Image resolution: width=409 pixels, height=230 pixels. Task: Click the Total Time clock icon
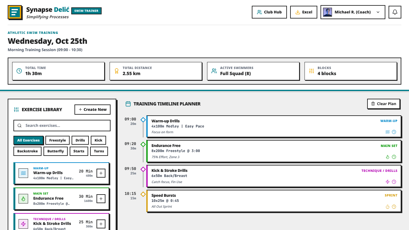pos(19,71)
